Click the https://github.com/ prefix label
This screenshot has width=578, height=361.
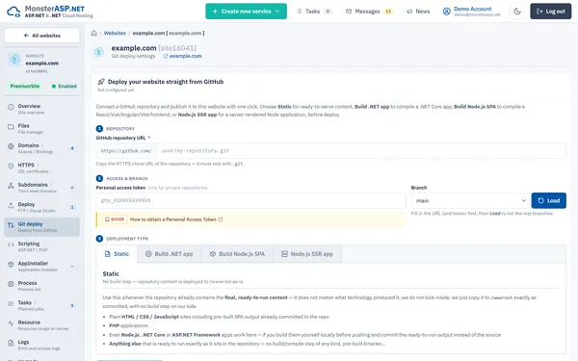pos(126,151)
